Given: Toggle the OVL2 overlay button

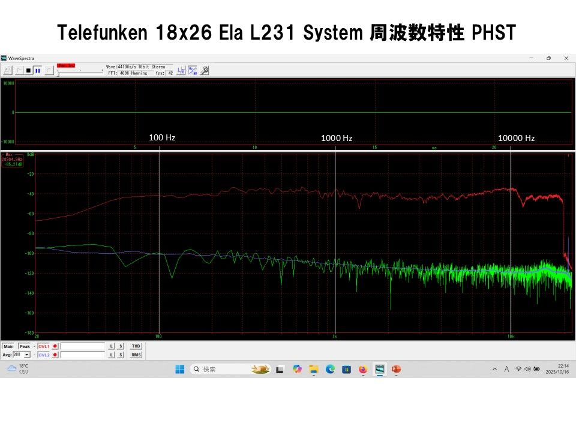Looking at the screenshot, I should pos(43,355).
